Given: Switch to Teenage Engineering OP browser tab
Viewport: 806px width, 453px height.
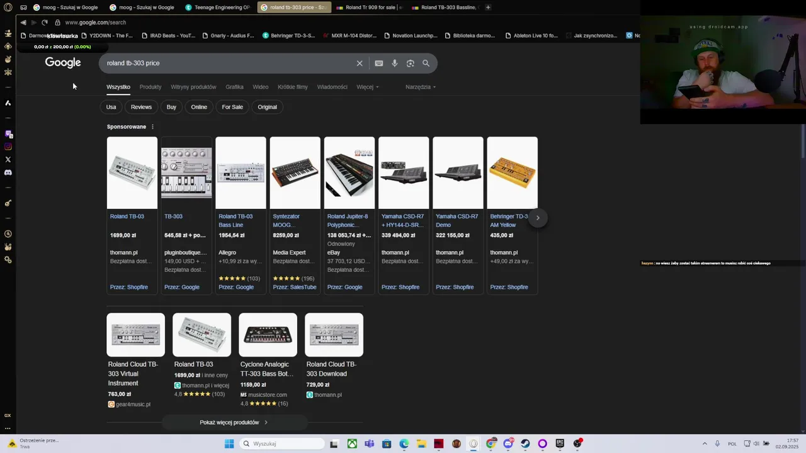Looking at the screenshot, I should click(217, 8).
